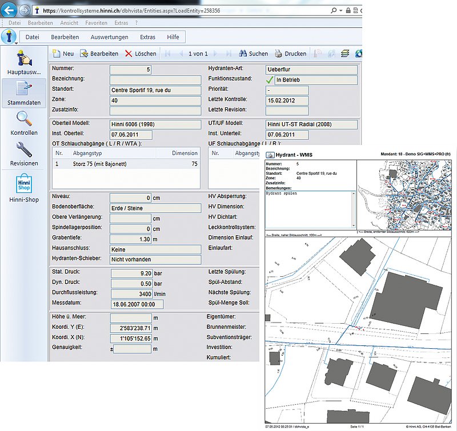Image resolution: width=457 pixels, height=431 pixels.
Task: Click the Hydranten-Art field Ueberflur
Action: pos(311,70)
